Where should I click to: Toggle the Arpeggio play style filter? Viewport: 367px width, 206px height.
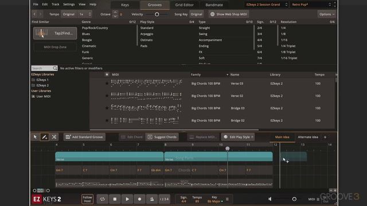tap(147, 34)
